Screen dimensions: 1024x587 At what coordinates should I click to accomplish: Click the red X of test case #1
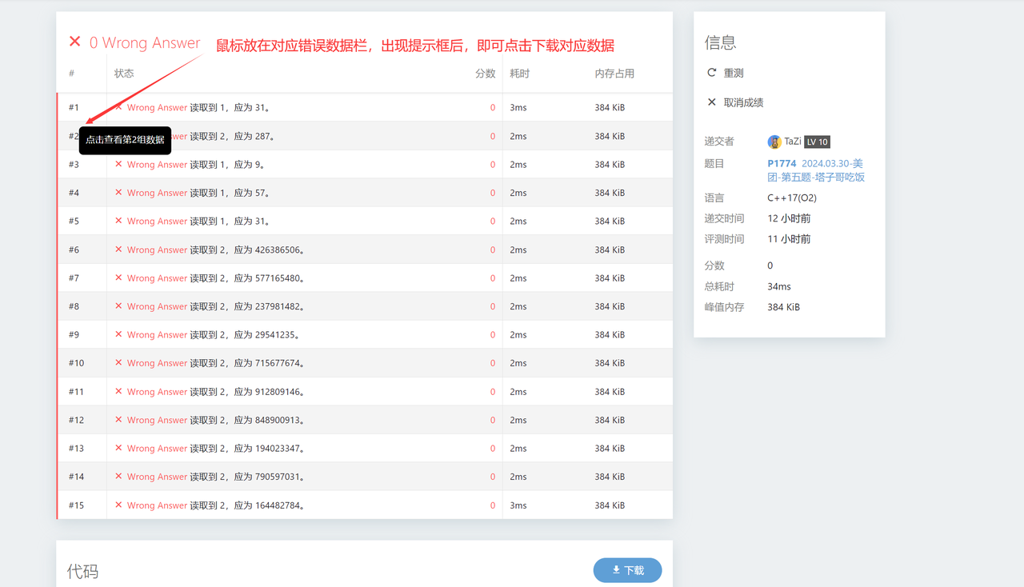click(118, 107)
